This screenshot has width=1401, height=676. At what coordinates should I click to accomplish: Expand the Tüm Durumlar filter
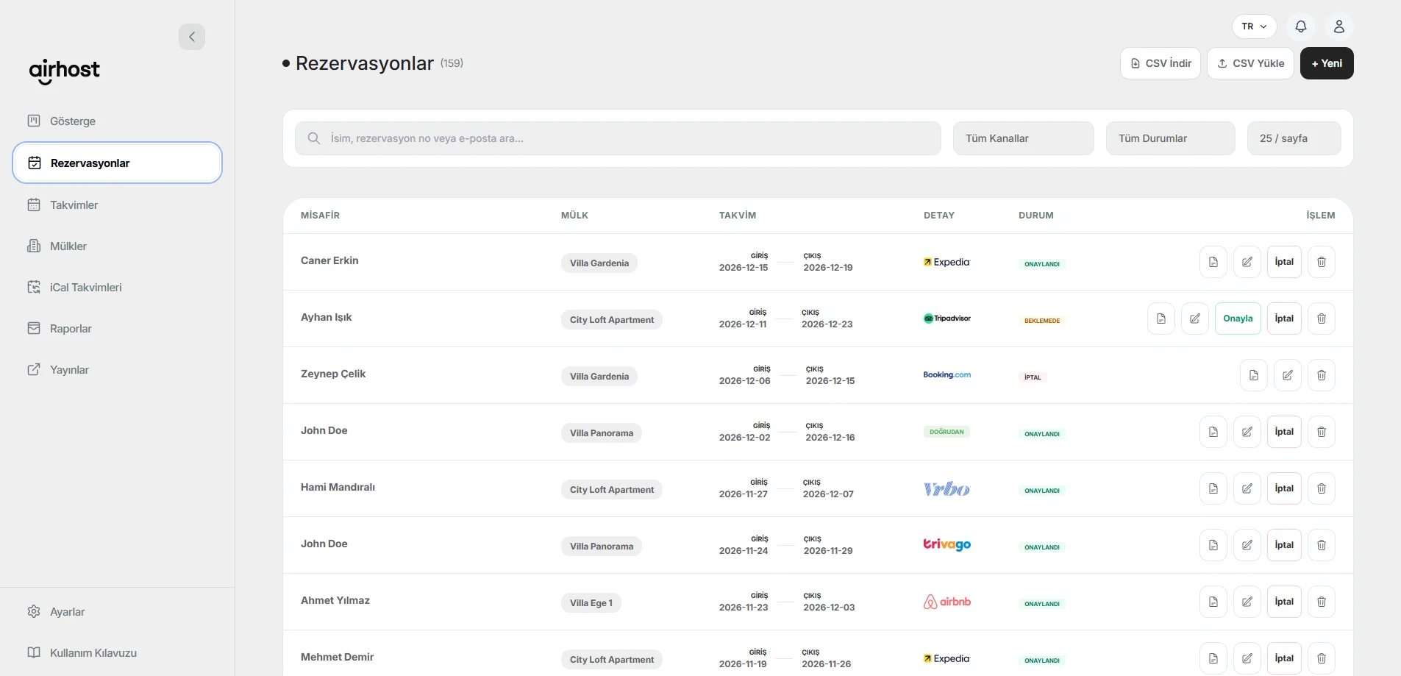(1171, 138)
